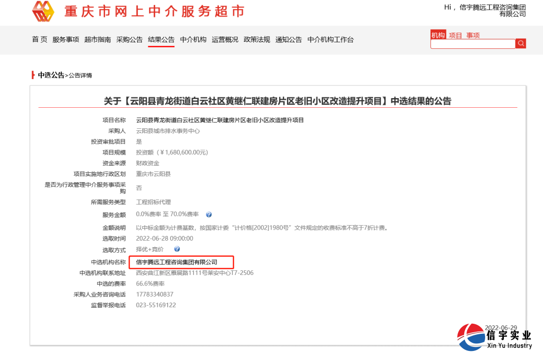The height and width of the screenshot is (359, 543).
Task: Open the 中介机构工作台 menu item
Action: click(329, 40)
